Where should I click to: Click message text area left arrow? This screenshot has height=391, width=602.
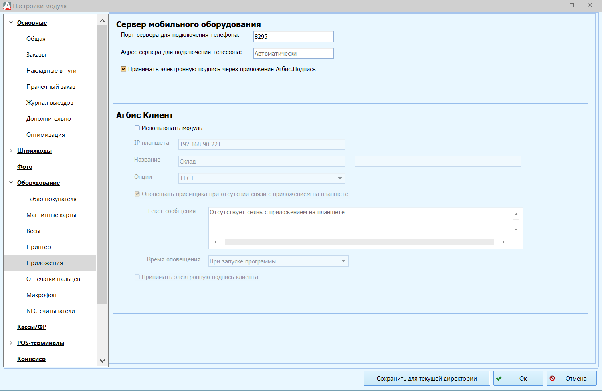216,242
